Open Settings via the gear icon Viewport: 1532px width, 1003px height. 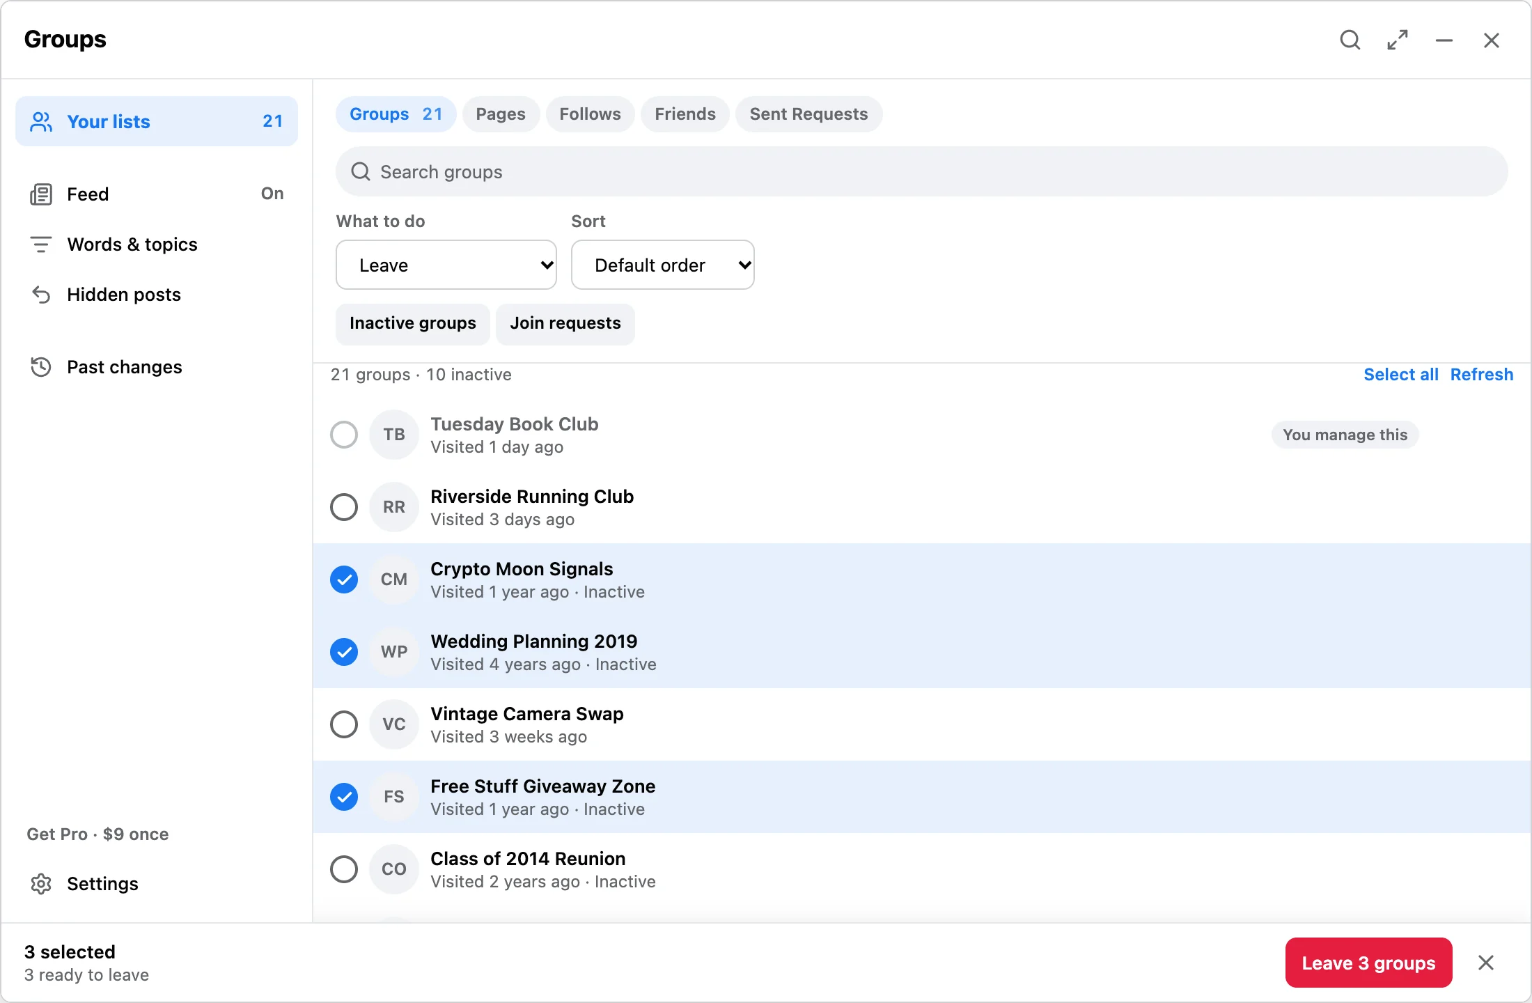click(x=41, y=884)
